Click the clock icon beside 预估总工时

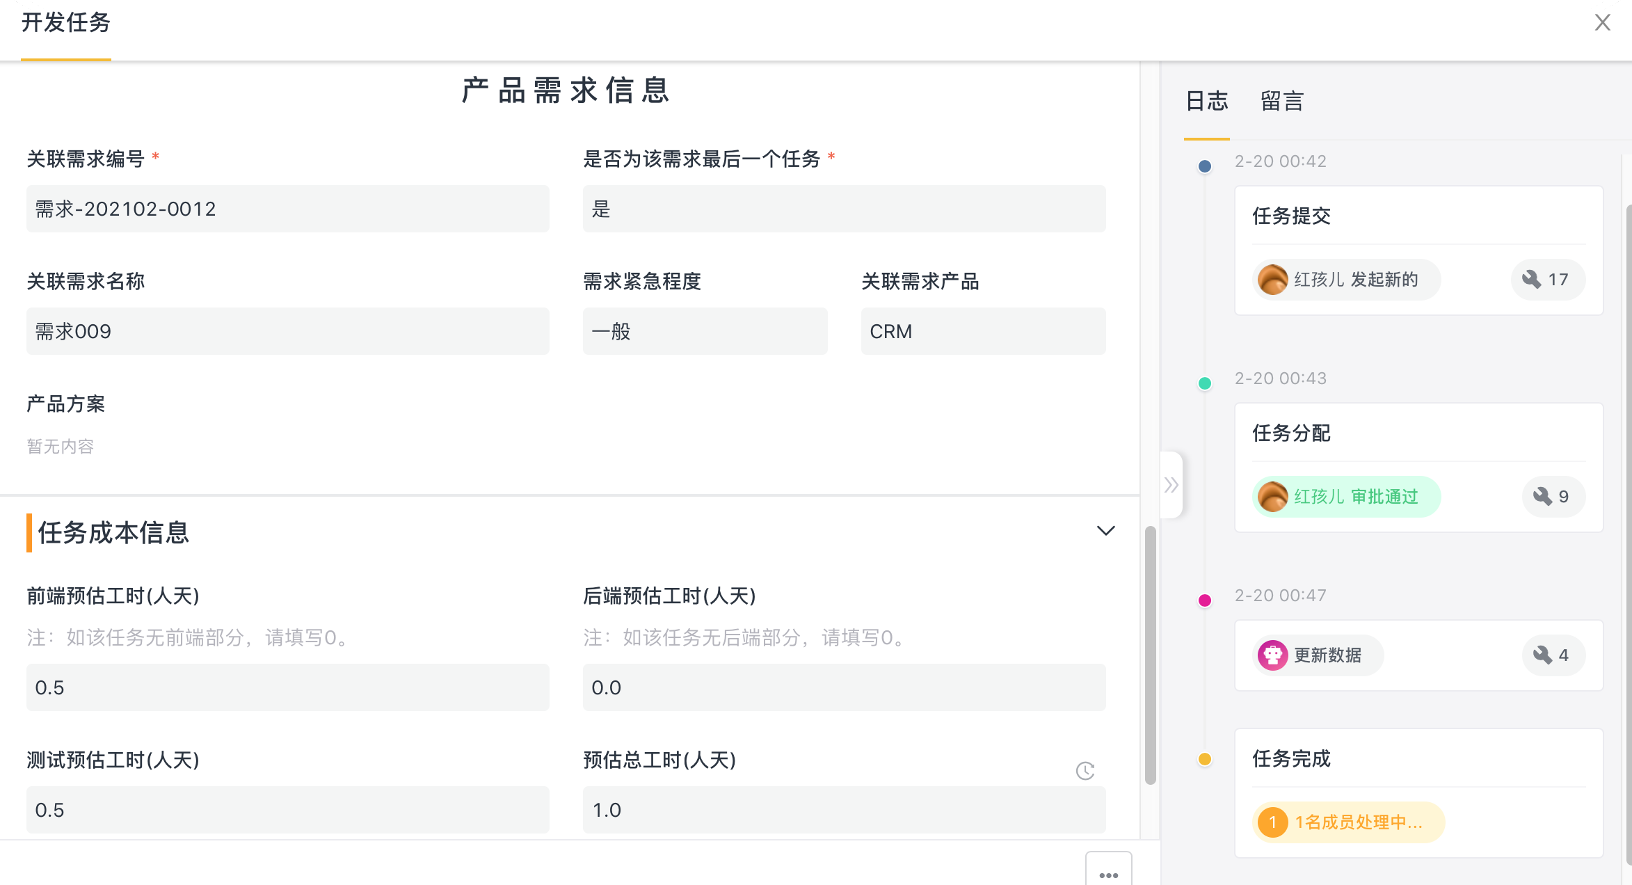1085,771
